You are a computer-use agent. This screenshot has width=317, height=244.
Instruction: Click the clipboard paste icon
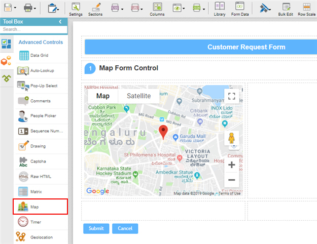click(x=52, y=9)
